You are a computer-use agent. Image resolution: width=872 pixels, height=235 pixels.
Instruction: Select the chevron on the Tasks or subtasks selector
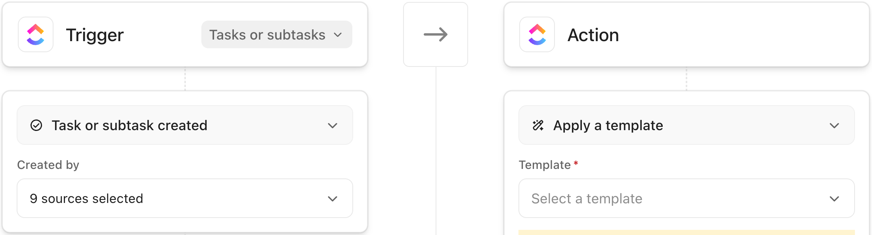coord(337,35)
